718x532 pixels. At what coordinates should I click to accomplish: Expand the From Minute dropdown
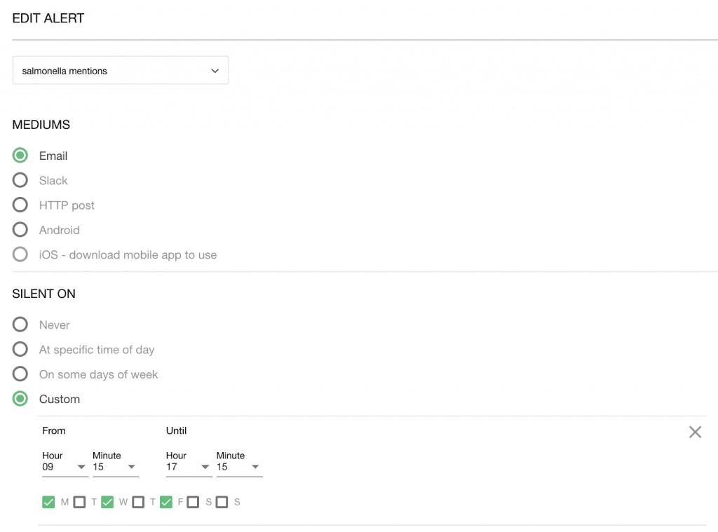point(115,467)
